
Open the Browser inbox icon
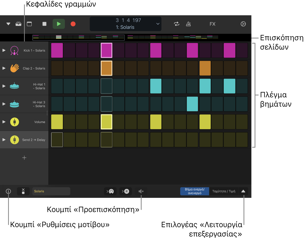(18, 24)
